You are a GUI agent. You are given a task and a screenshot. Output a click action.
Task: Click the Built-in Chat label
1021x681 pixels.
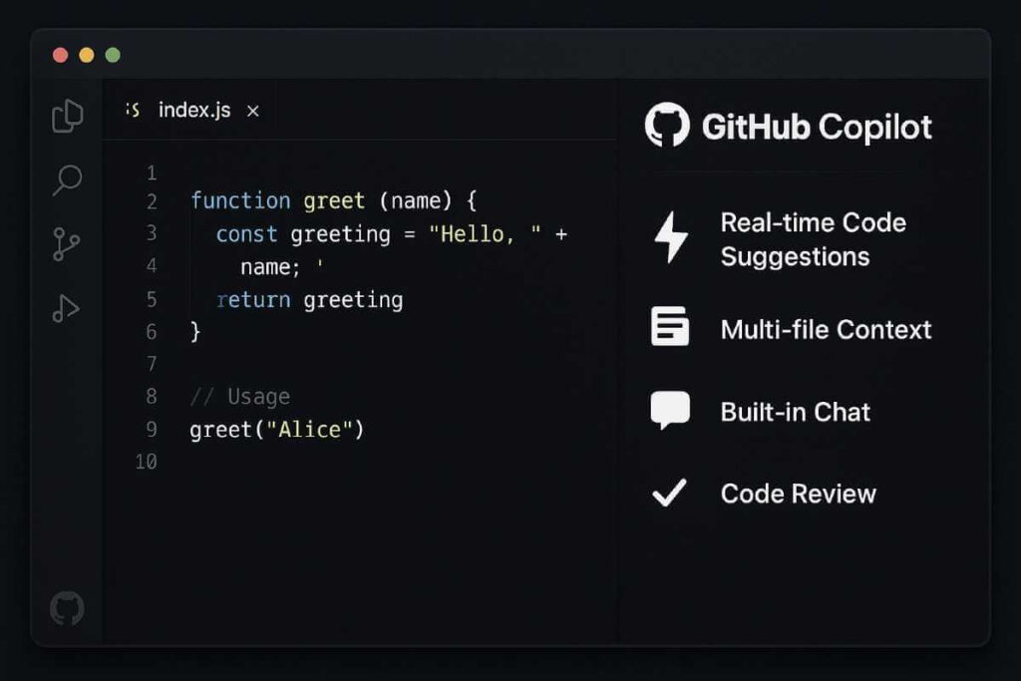pos(796,410)
